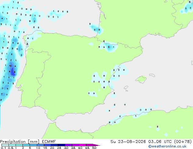
Task: Pick the 5–10 mm legend color block
Action: (33, 145)
